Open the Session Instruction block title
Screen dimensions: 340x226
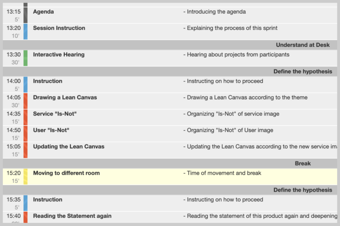pyautogui.click(x=59, y=28)
